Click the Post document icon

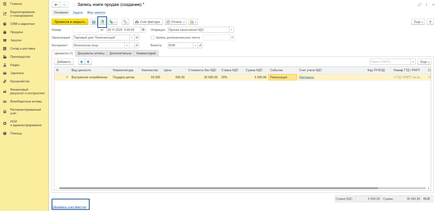pos(102,22)
